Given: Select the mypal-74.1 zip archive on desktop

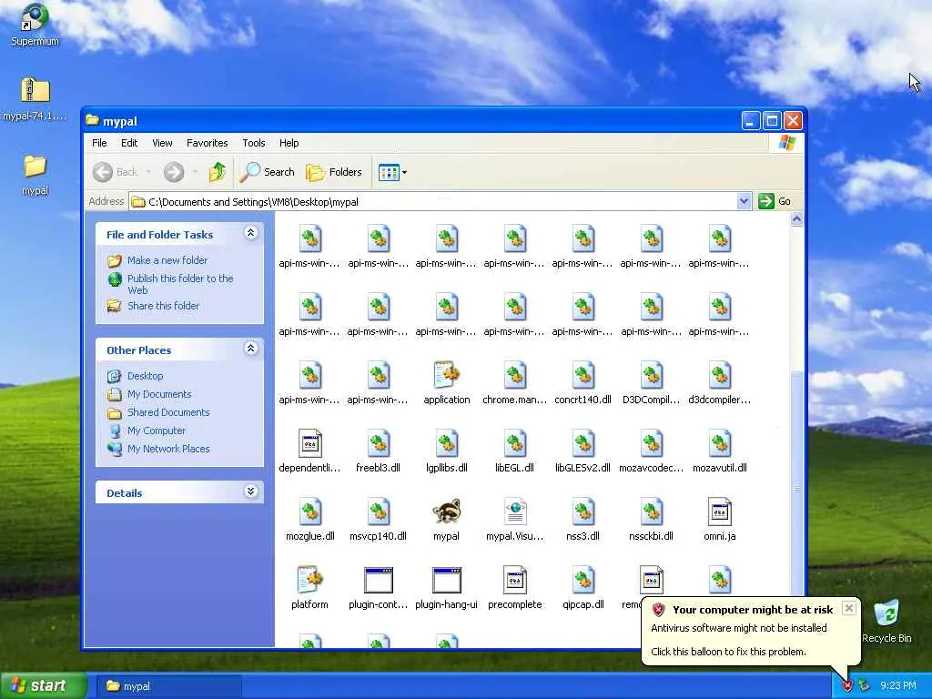Looking at the screenshot, I should click(35, 98).
